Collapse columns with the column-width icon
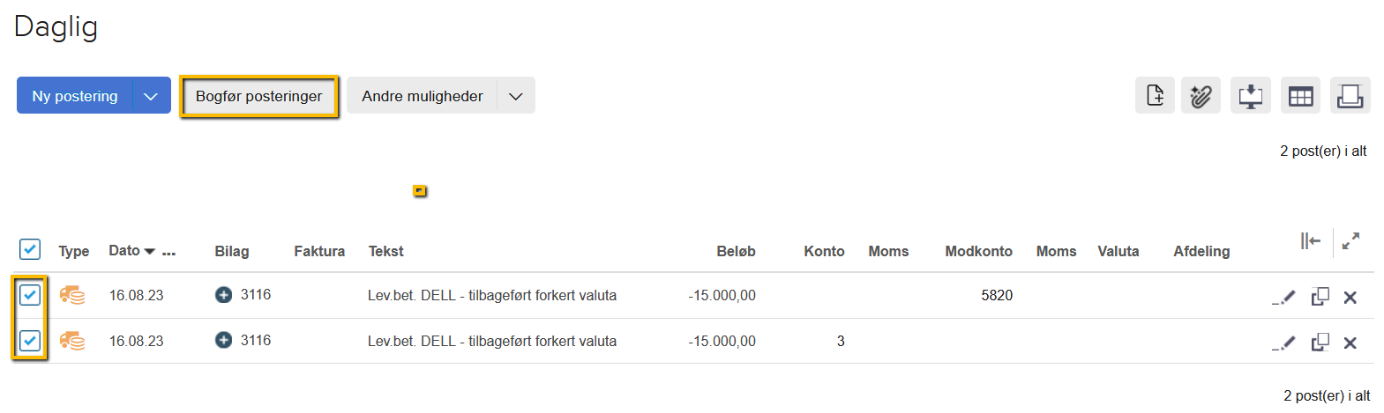This screenshot has width=1384, height=413. (1310, 240)
